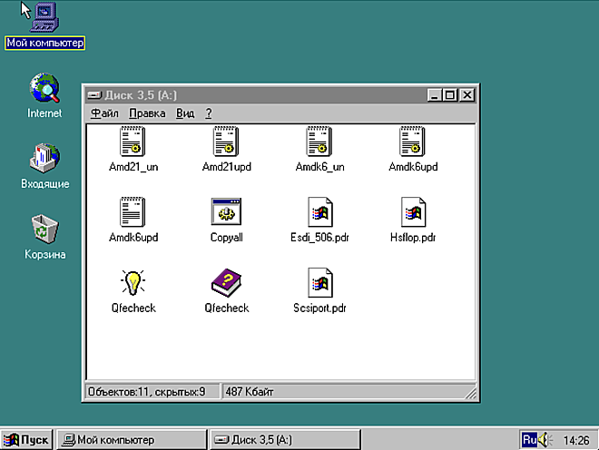This screenshot has height=450, width=599.
Task: Select the Qfecheck purple help book icon
Action: click(x=226, y=283)
